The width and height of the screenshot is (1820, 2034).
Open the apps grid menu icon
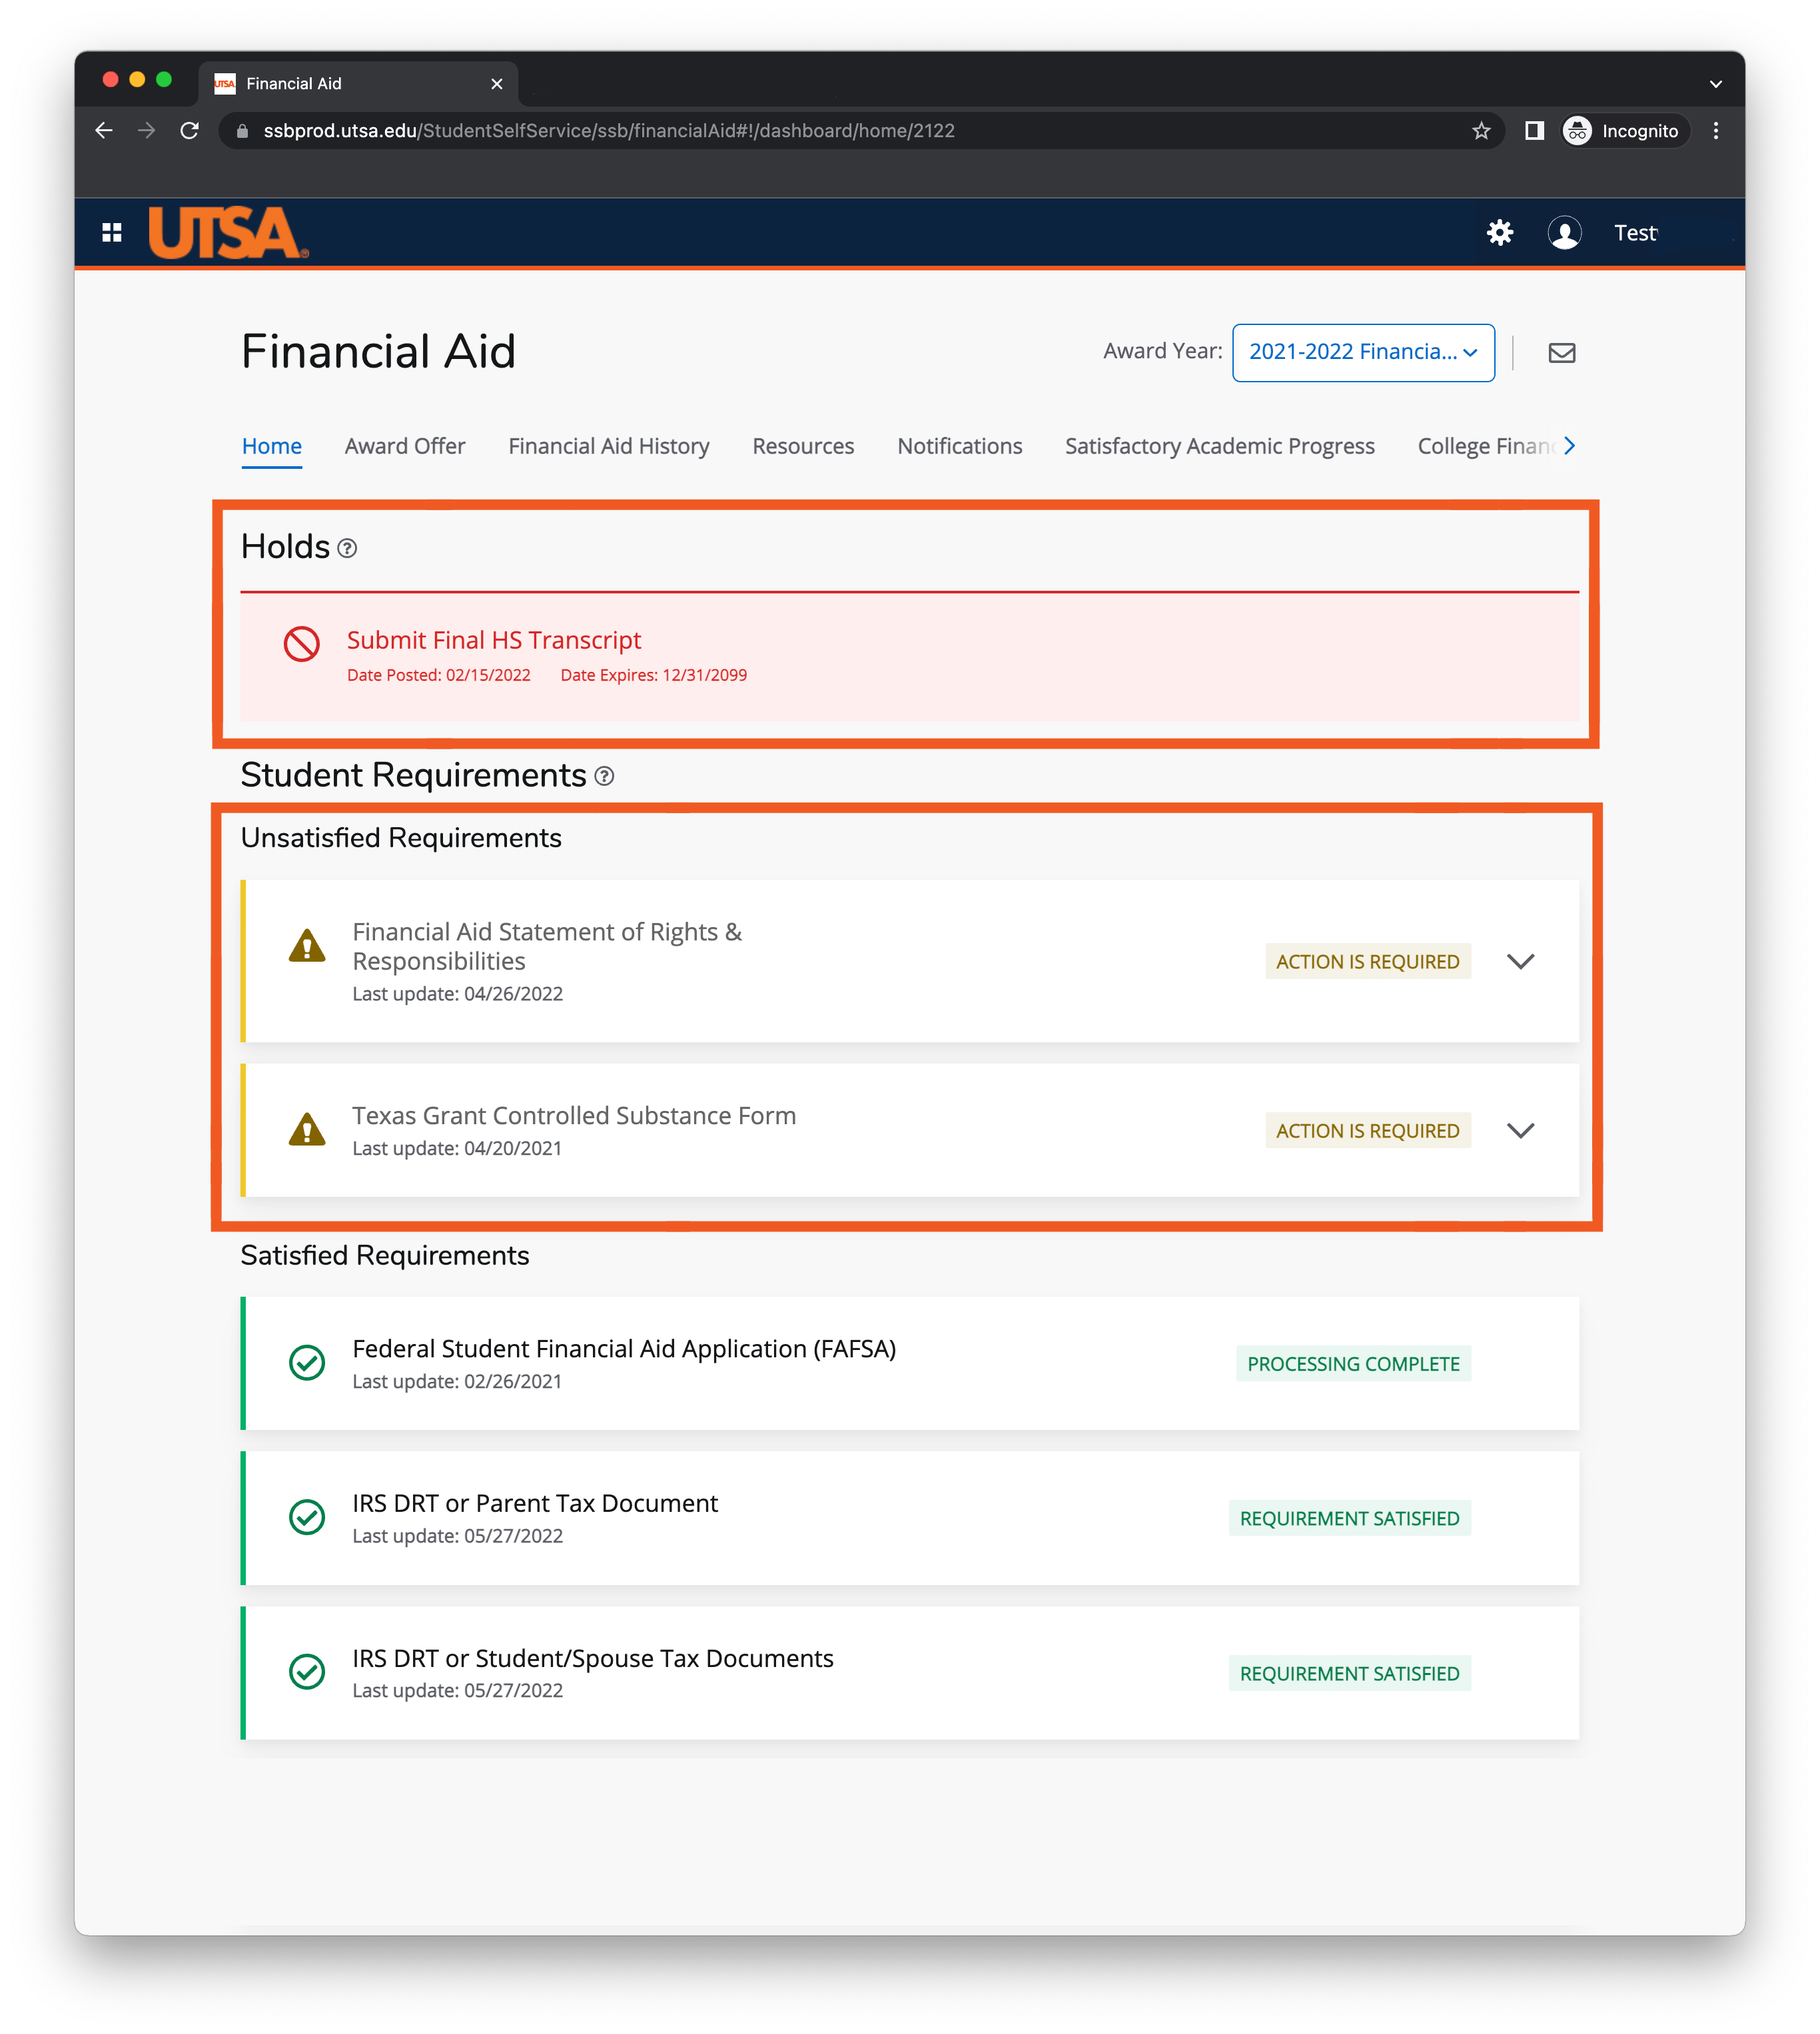pos(112,233)
